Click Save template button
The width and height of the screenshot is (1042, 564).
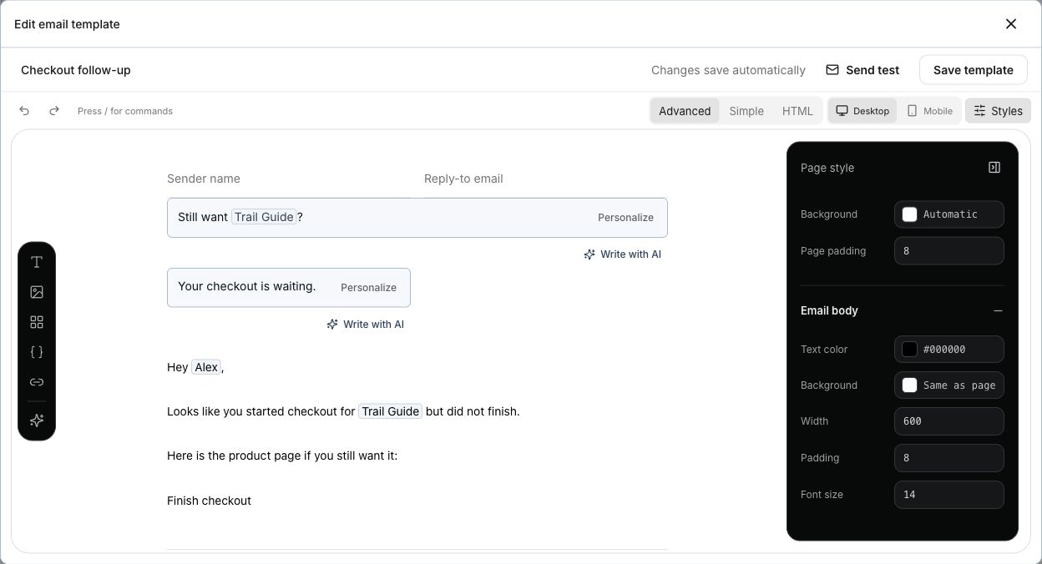[973, 70]
